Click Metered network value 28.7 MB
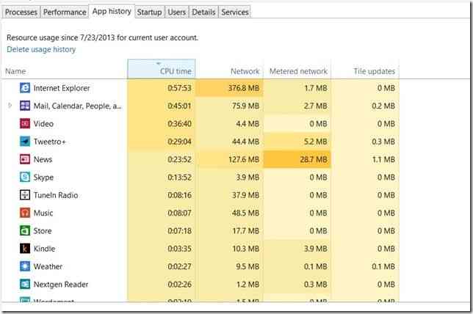This screenshot has height=314, width=473. coord(314,159)
